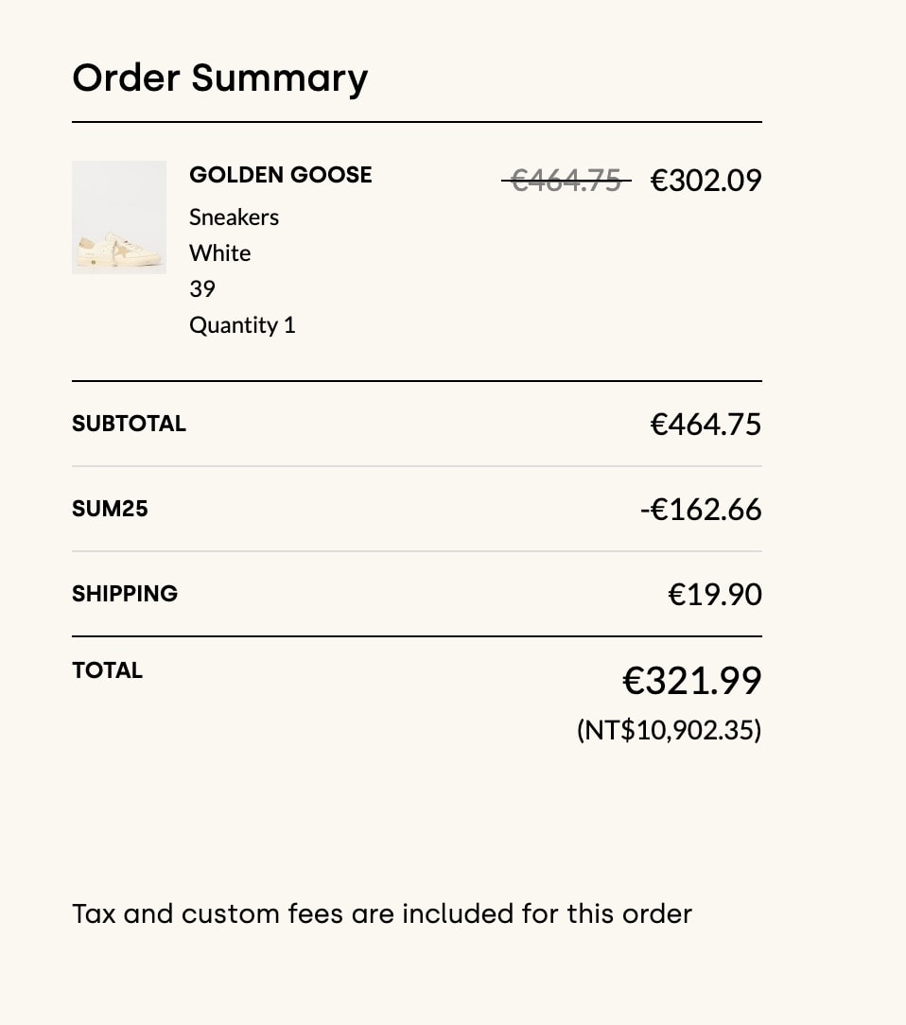Click the word custom in the fees notice
Viewport: 906px width, 1025px height.
pyautogui.click(x=230, y=913)
